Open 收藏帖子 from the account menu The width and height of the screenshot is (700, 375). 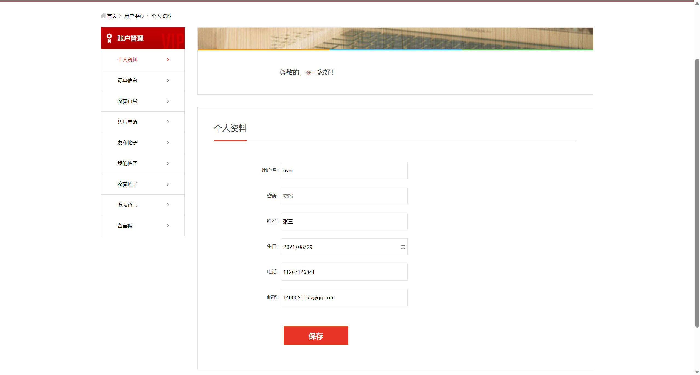127,184
